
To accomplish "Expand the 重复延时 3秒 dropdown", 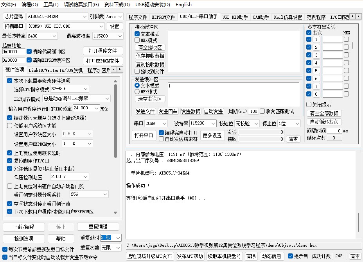I will pos(118,238).
